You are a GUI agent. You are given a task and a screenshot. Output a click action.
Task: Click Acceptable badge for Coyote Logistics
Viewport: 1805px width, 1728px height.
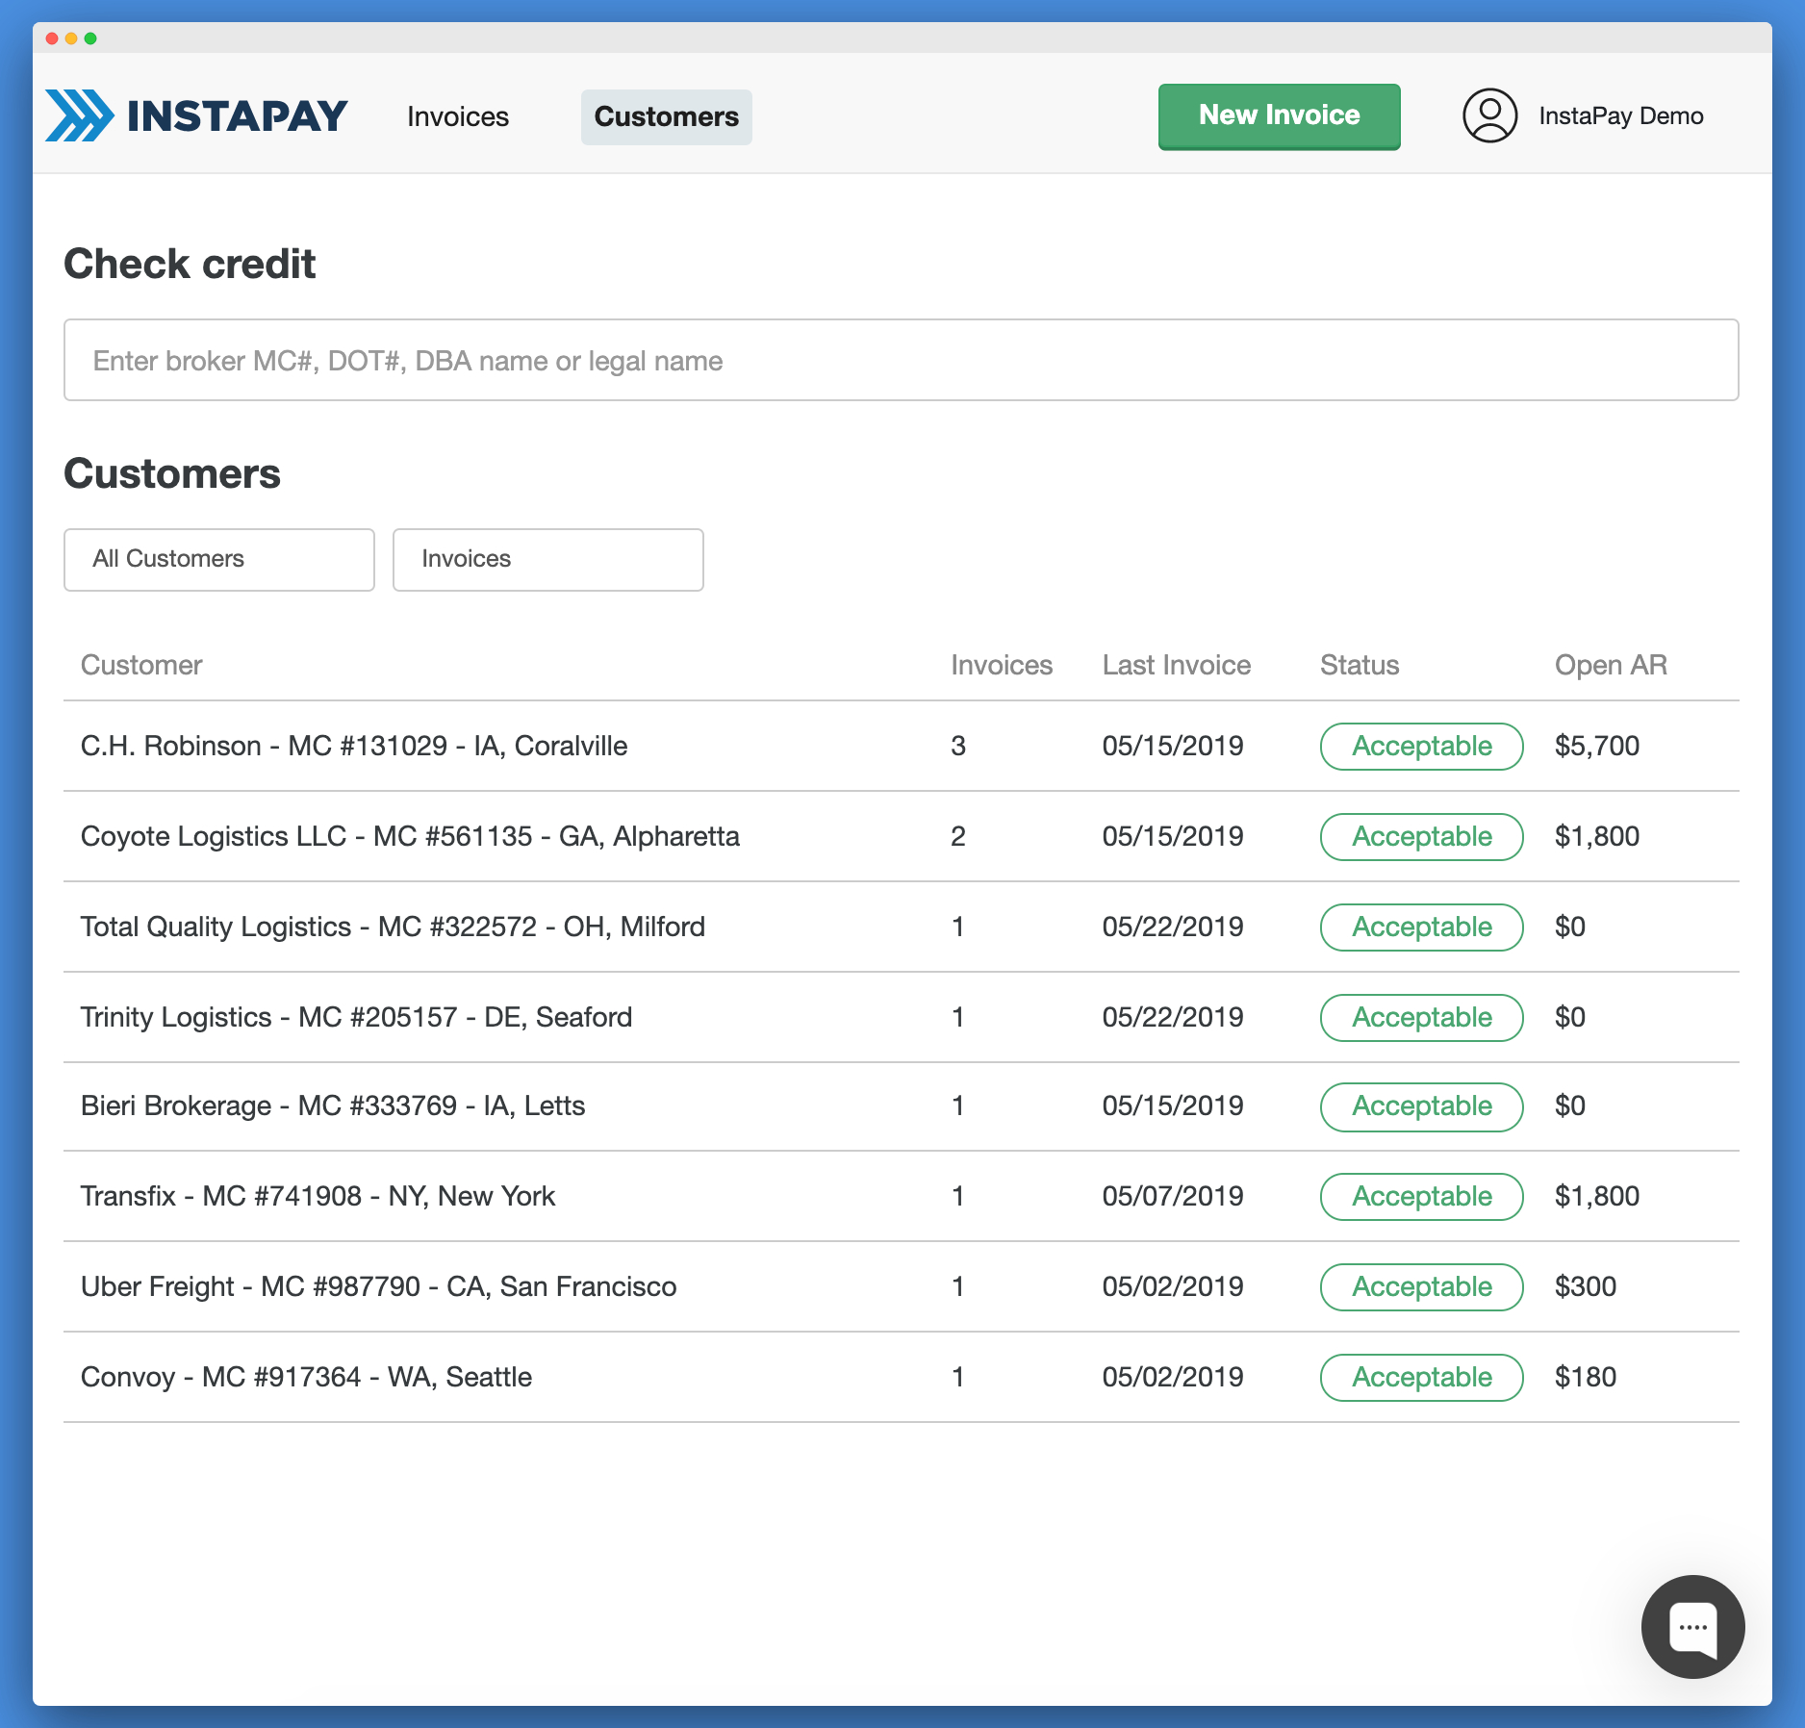coord(1421,837)
